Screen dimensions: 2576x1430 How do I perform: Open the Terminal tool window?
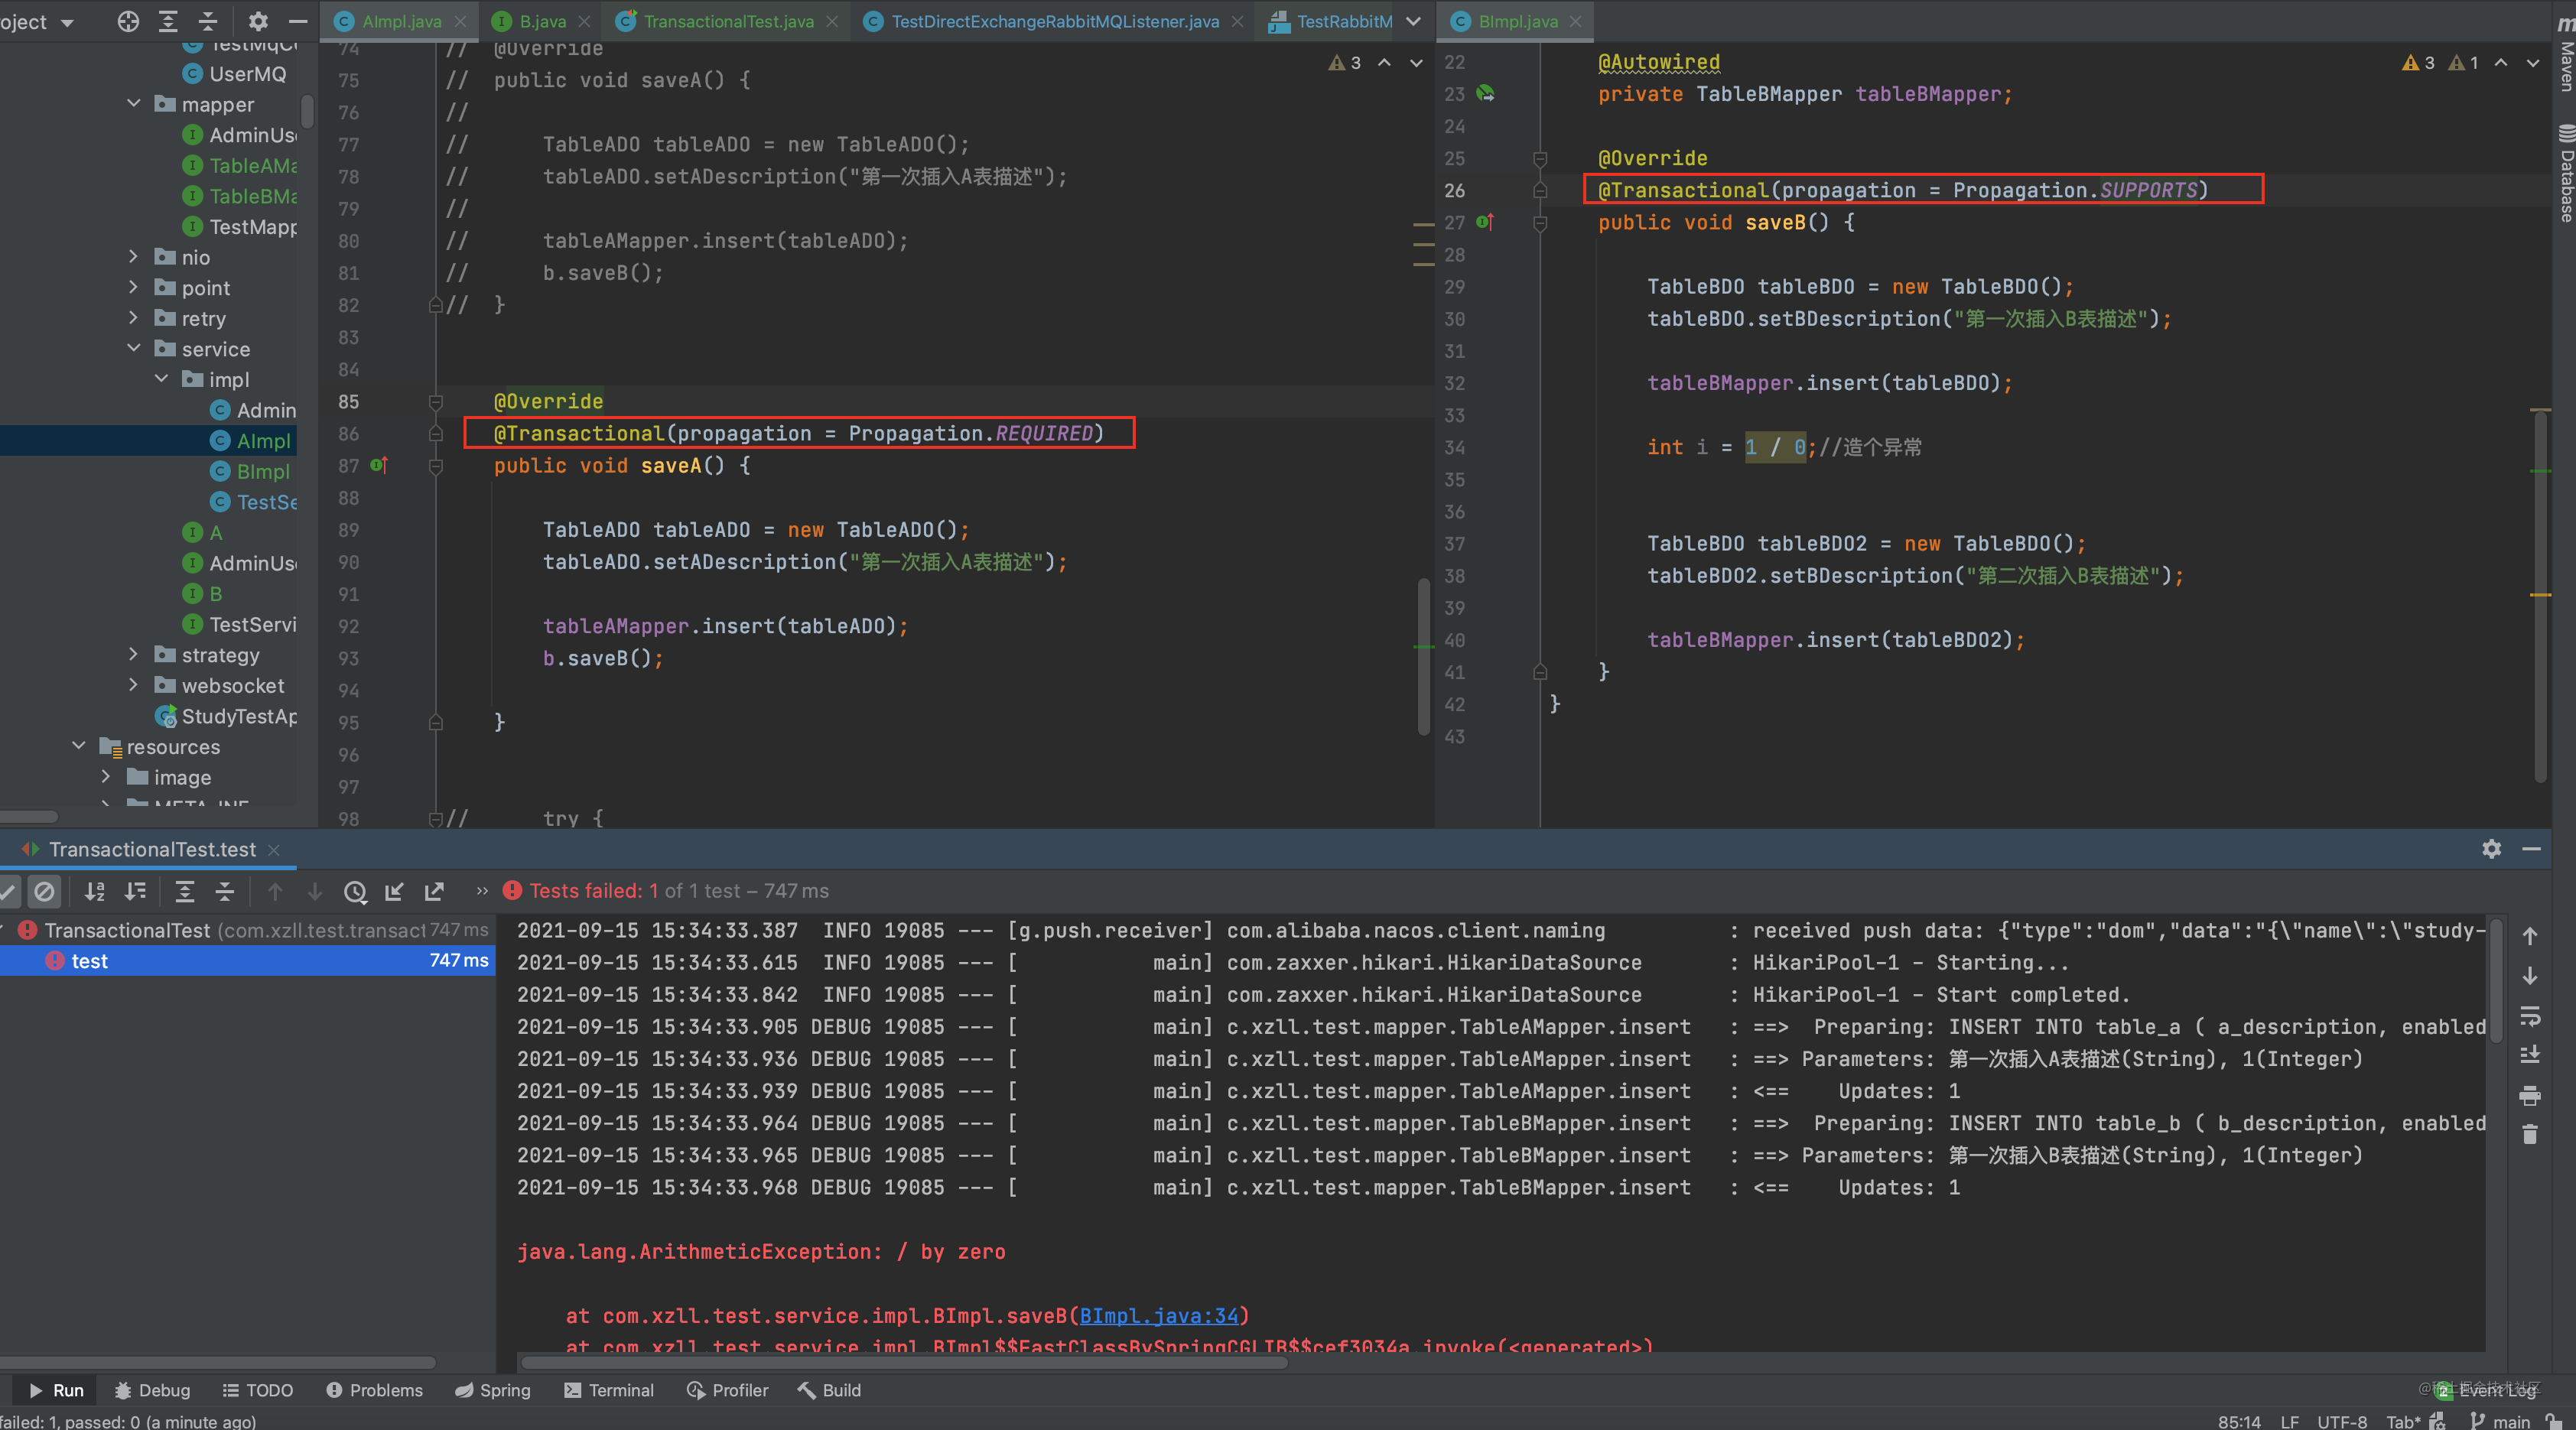point(609,1390)
